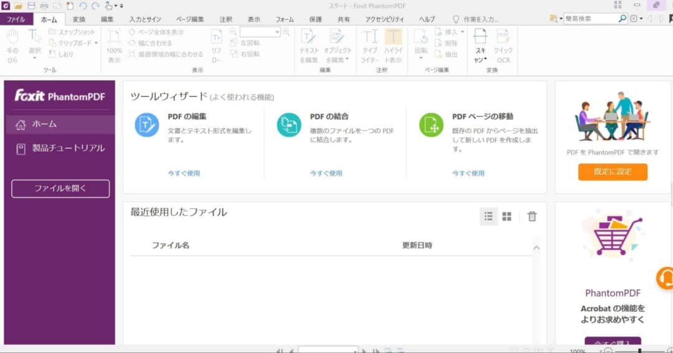Click the Save icon in quick access toolbar
Viewport: 673px width, 353px height.
[x=31, y=6]
